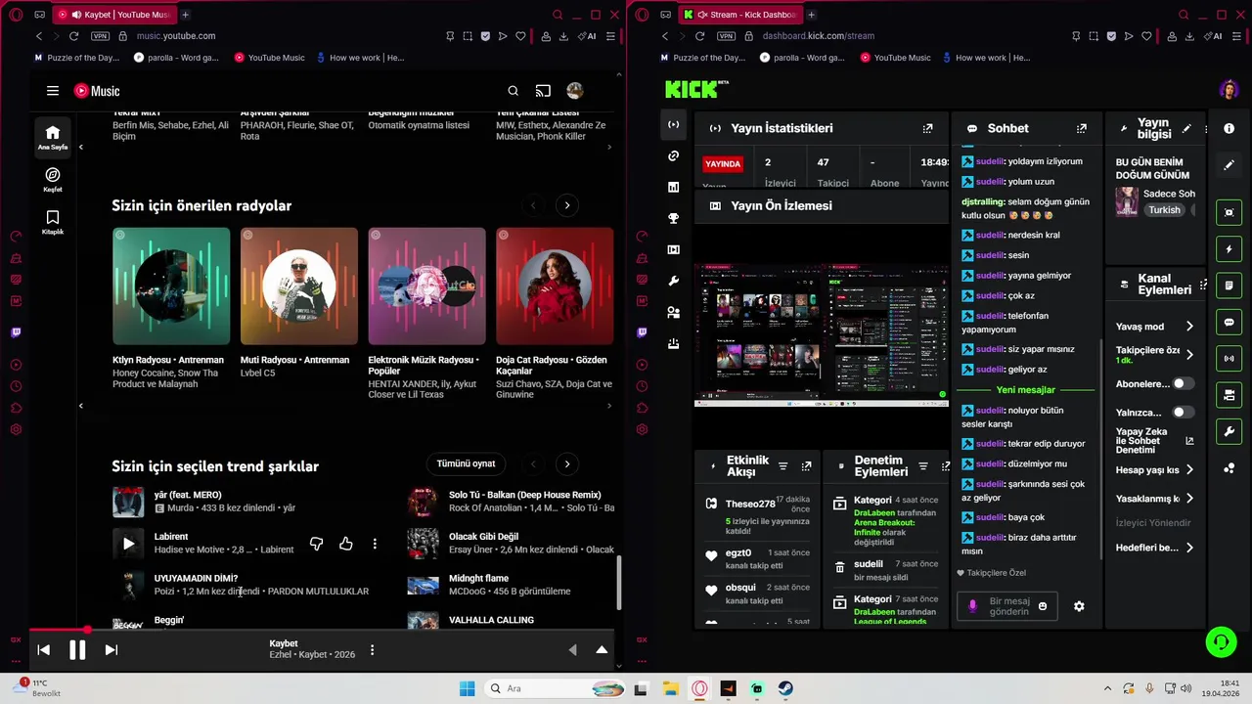Toggle the Yalnızca switch
1252x704 pixels.
tap(1183, 413)
